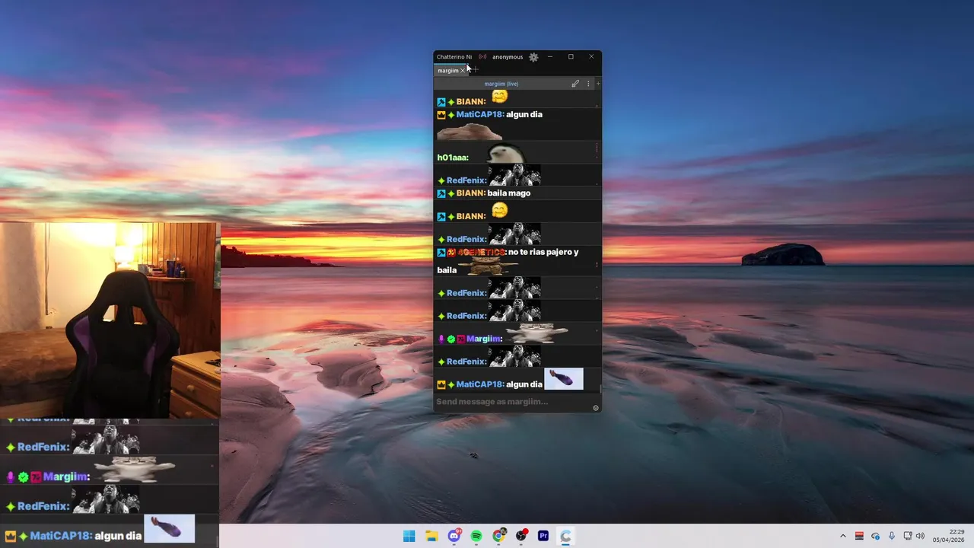This screenshot has height=548, width=974.
Task: Open Spotify from the taskbar
Action: tap(476, 536)
